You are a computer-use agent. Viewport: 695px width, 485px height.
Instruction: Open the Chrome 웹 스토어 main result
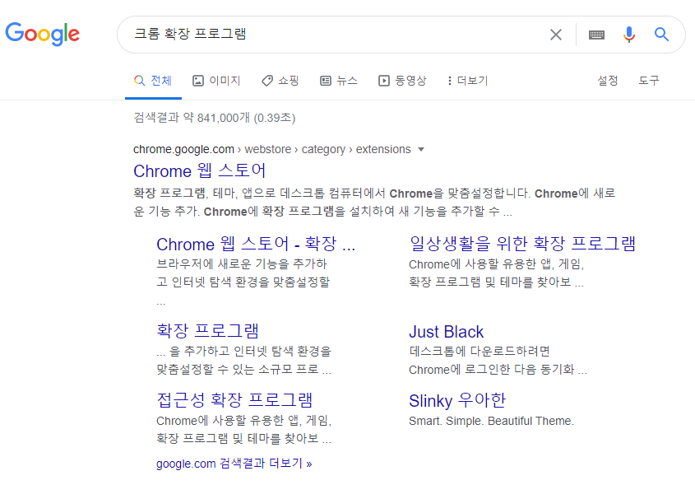point(200,170)
